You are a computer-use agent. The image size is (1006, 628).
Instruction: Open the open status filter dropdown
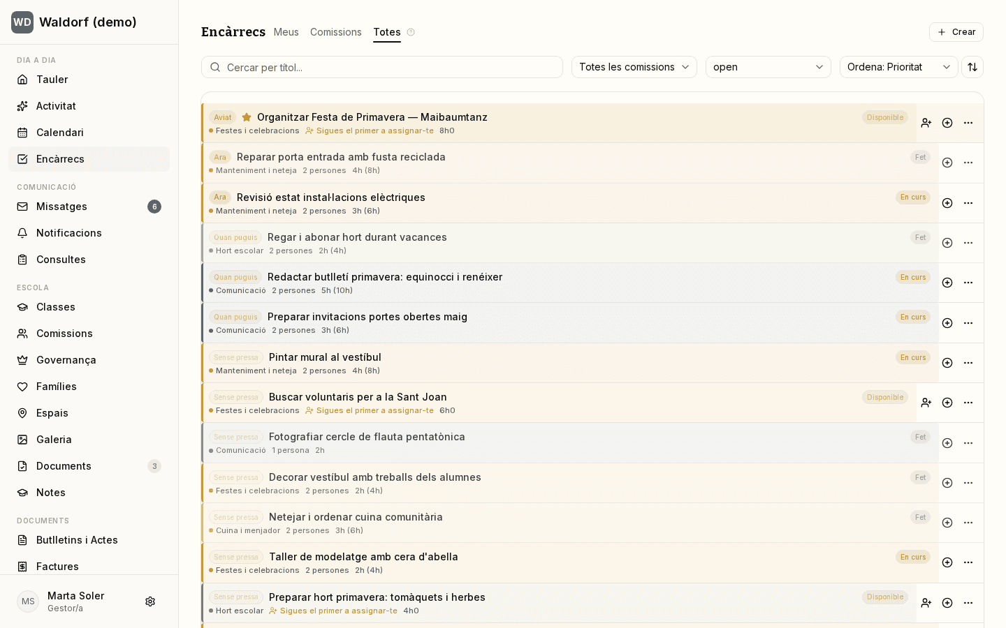768,67
